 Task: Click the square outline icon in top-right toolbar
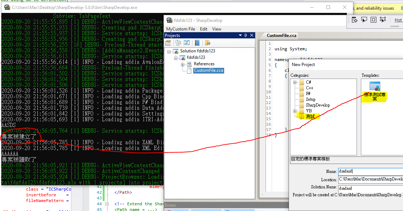(373, 19)
